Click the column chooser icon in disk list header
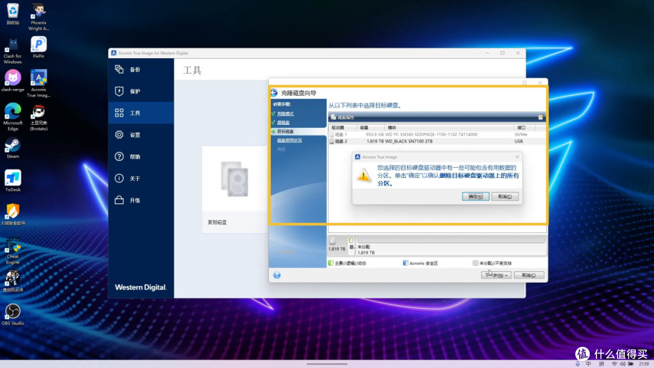Screen dimensions: 654x368 (x=541, y=117)
